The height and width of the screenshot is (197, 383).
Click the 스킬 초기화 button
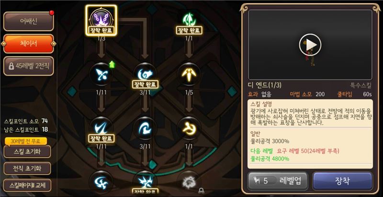pyautogui.click(x=27, y=151)
